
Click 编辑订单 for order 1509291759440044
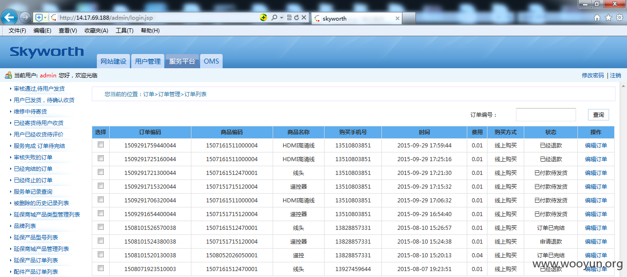point(596,146)
